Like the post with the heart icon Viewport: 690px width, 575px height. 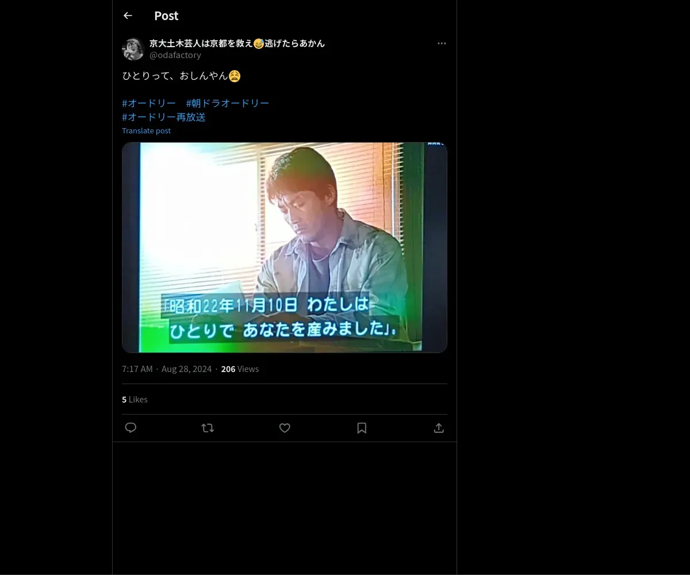point(285,428)
